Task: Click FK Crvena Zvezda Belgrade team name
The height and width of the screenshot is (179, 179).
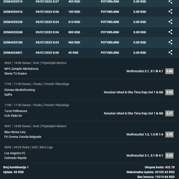Action: coord(23,137)
